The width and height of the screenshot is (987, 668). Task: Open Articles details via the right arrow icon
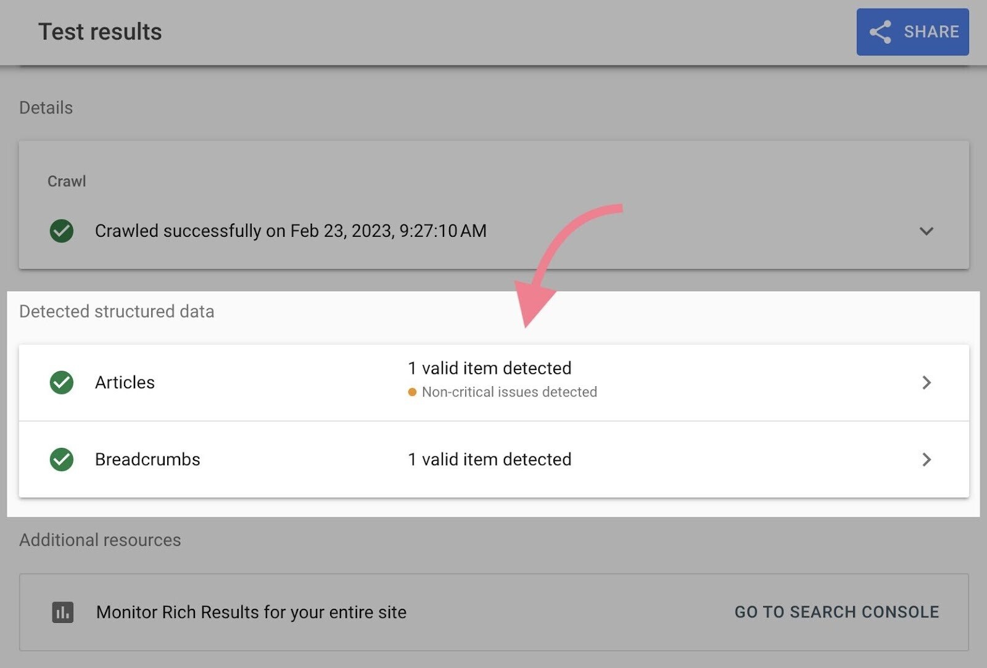tap(926, 382)
